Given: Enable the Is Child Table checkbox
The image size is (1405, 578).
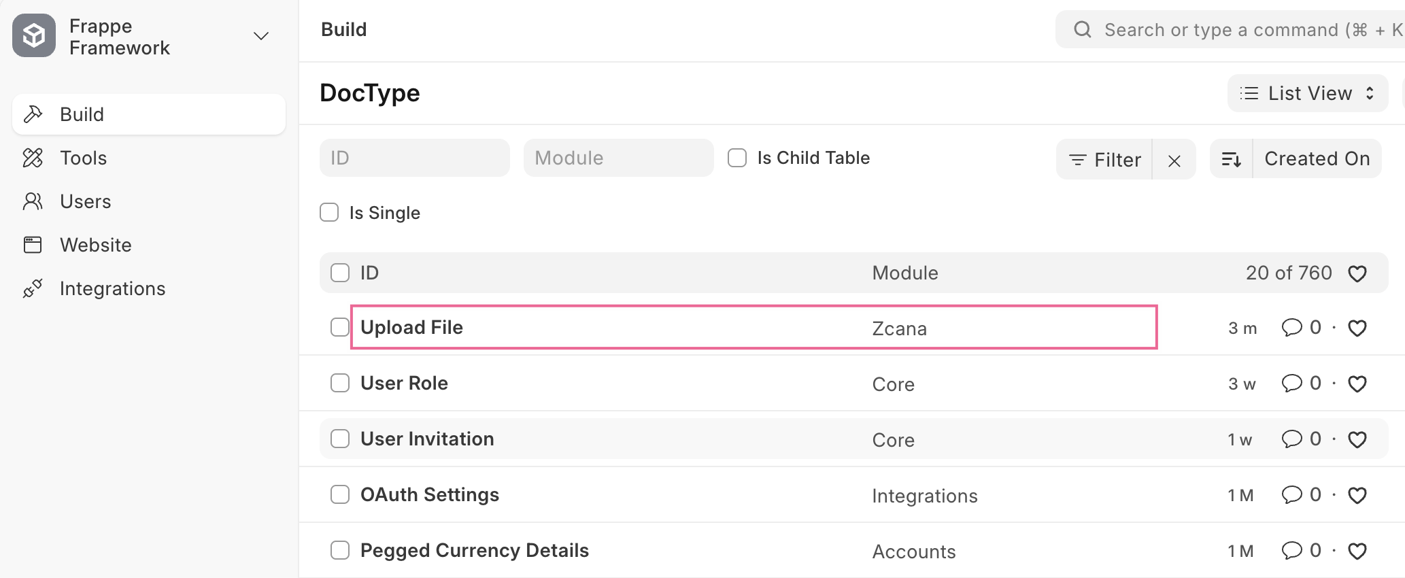Looking at the screenshot, I should [x=737, y=158].
